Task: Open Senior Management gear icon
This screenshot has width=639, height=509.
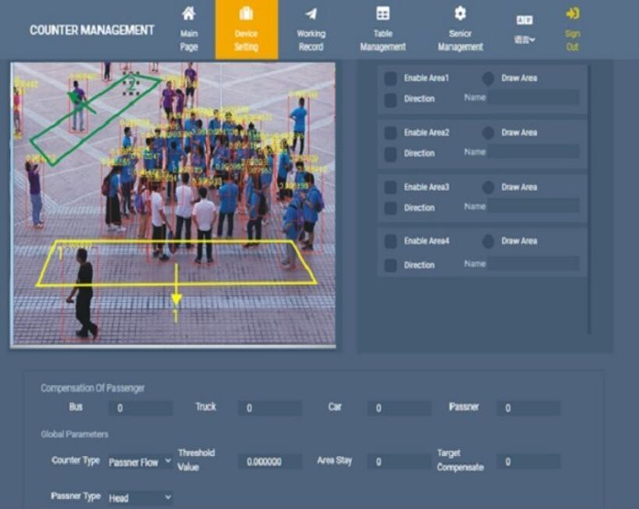Action: pos(460,14)
